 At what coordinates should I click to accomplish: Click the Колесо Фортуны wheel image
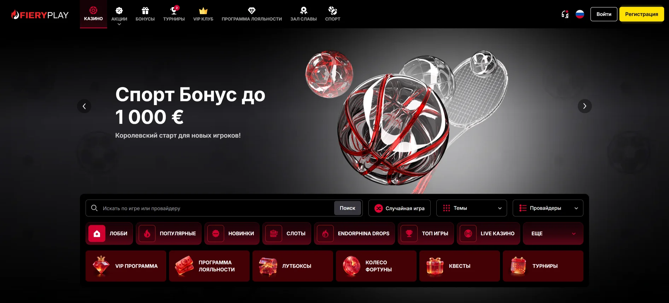(x=351, y=266)
